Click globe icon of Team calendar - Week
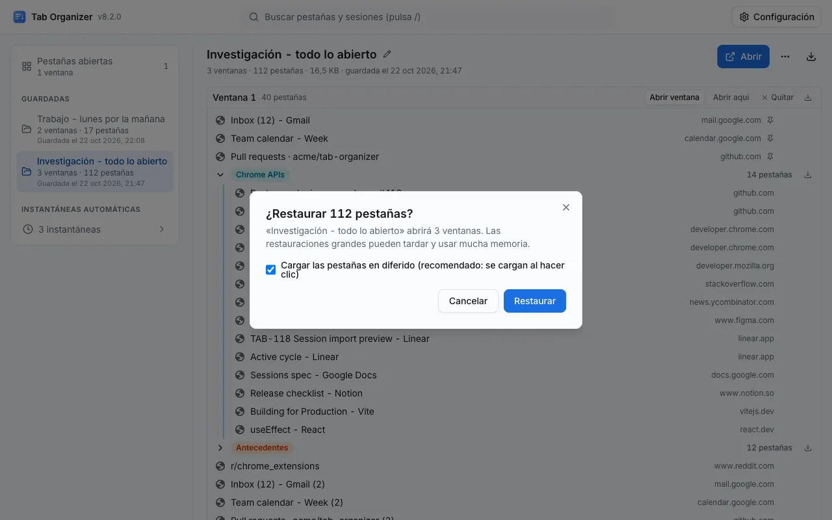Viewport: 832px width, 520px height. point(220,138)
